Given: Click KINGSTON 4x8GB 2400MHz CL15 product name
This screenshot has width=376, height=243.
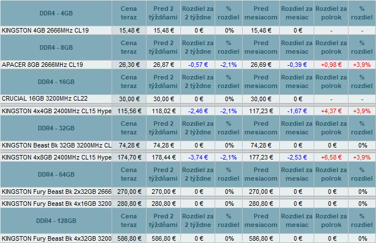Looking at the screenshot, I should (x=57, y=157).
